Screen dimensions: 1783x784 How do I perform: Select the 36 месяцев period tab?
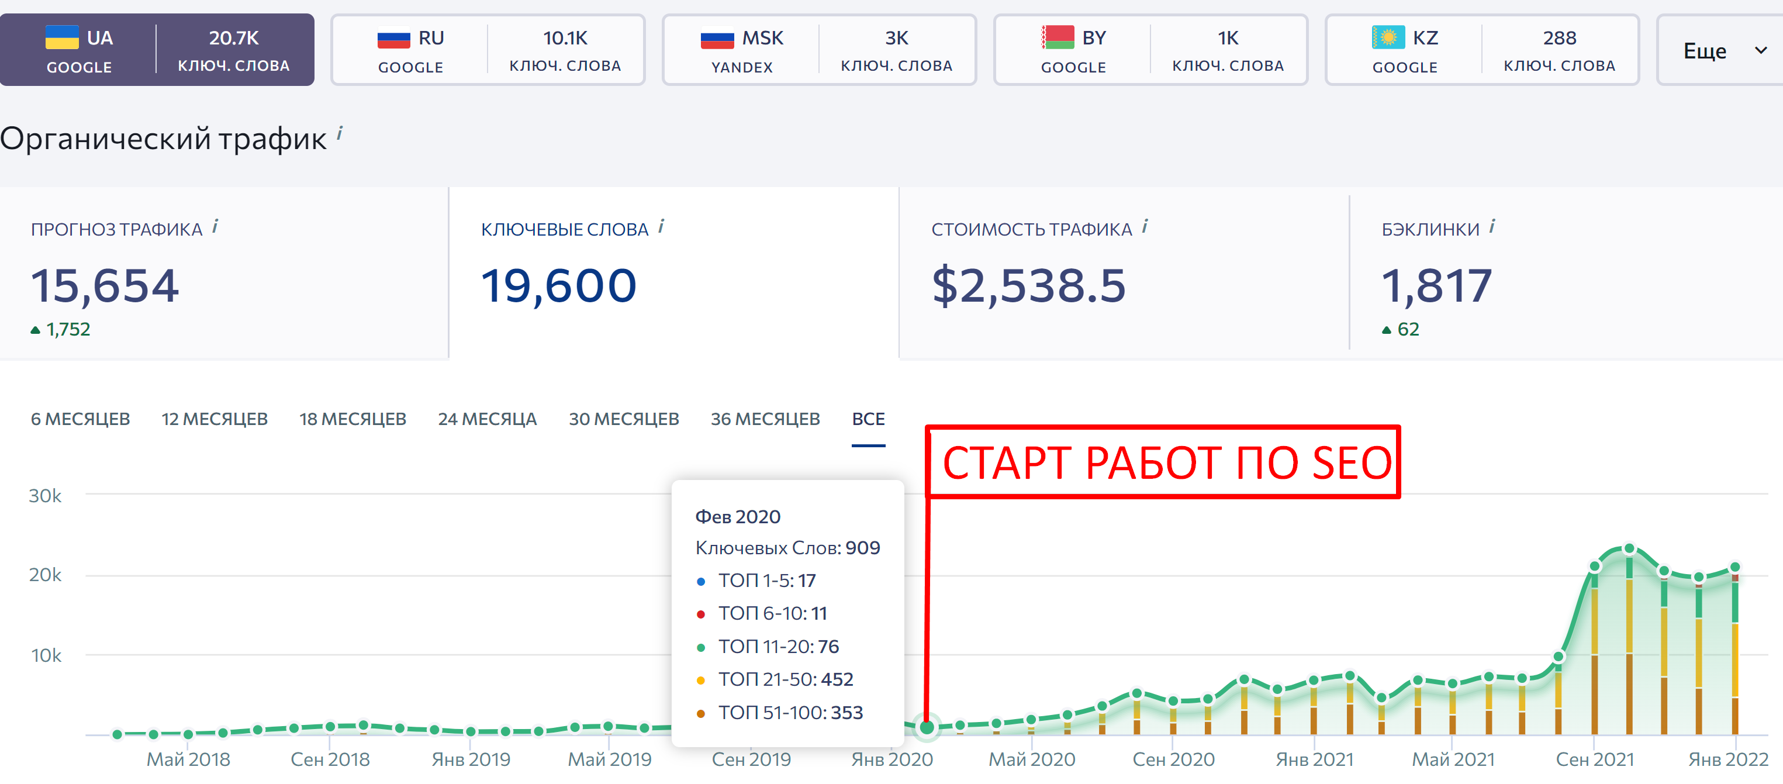click(x=765, y=419)
